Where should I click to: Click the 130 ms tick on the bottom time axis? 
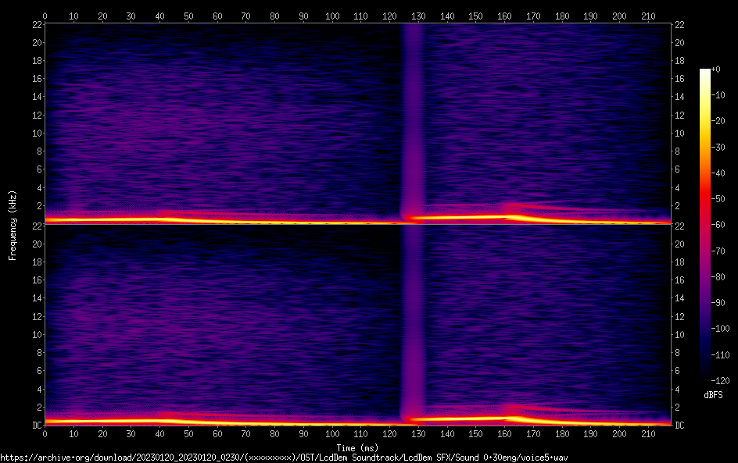tap(418, 433)
